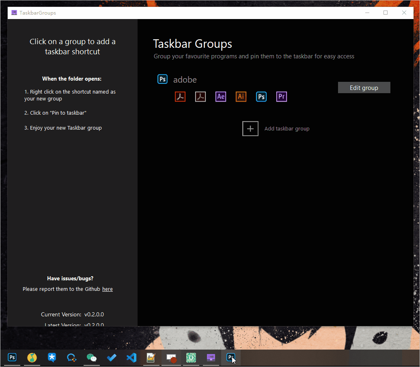Image resolution: width=420 pixels, height=367 pixels.
Task: Select the Illustrator icon in adobe group
Action: pyautogui.click(x=241, y=97)
